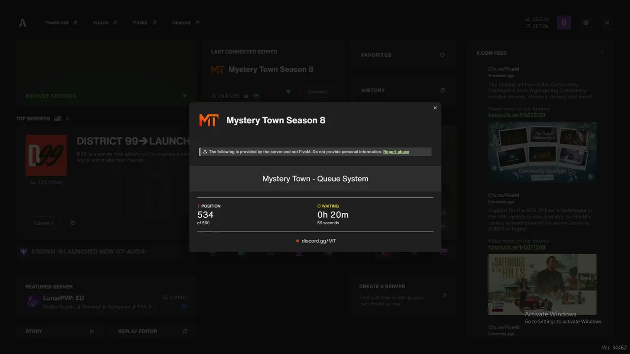Click the play arrow on Browse Servers

185,96
